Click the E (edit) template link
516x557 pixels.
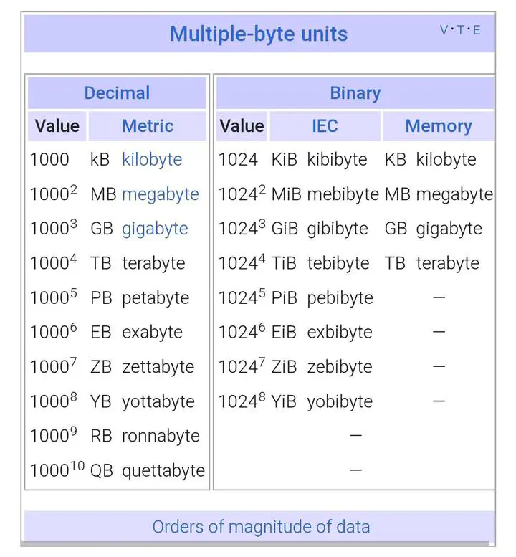[476, 29]
